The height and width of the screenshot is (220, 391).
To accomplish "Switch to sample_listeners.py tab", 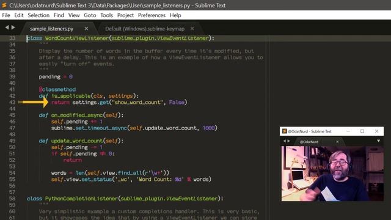I will [51, 29].
